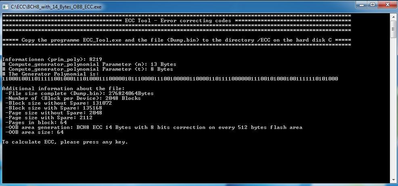Click the 'Copy the programme ECC_Tool.exe' instruction line
398x186 pixels.
(x=177, y=40)
